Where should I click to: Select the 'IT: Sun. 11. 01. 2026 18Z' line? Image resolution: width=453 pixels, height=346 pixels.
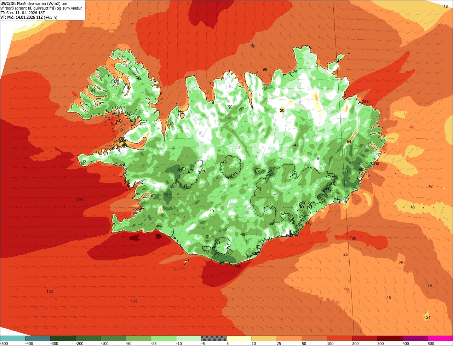pyautogui.click(x=22, y=12)
